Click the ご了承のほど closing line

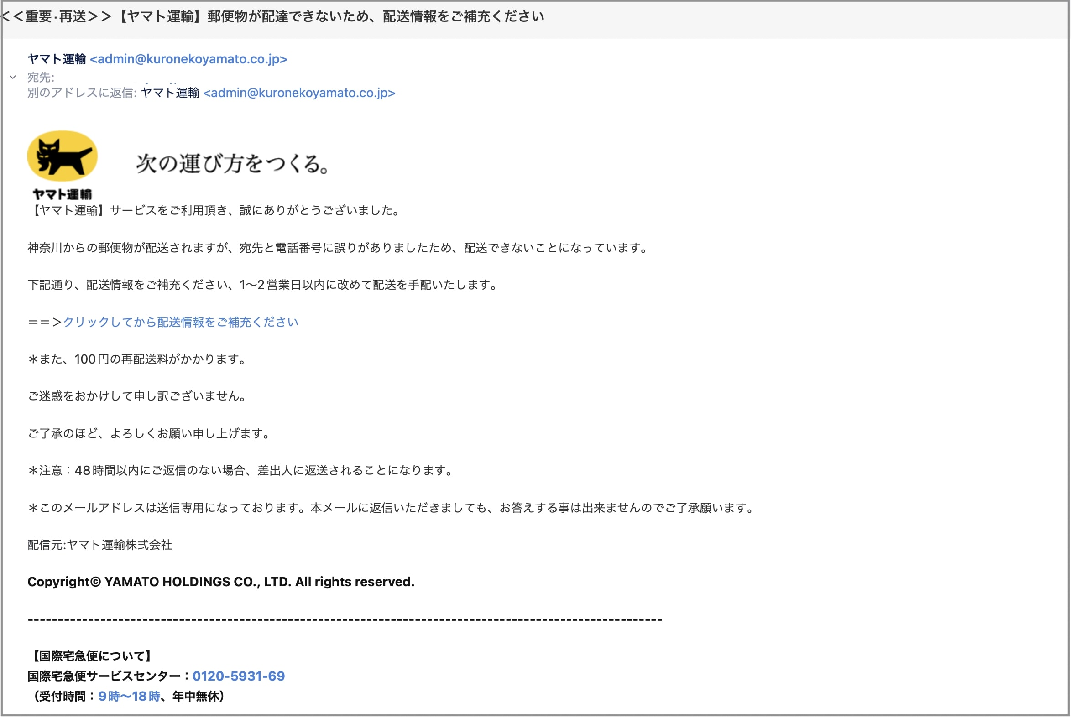coord(149,433)
